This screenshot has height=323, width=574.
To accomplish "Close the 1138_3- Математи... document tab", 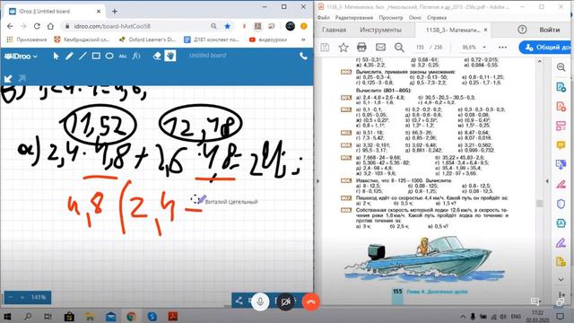I will [x=486, y=30].
